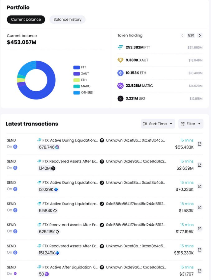Screen dimensions: 211x280
Task: Open external link for $2.639M transaction
Action: [x=199, y=165]
